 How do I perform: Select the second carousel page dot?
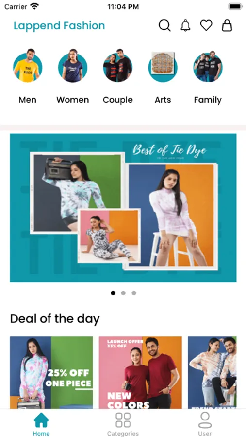pyautogui.click(x=123, y=293)
